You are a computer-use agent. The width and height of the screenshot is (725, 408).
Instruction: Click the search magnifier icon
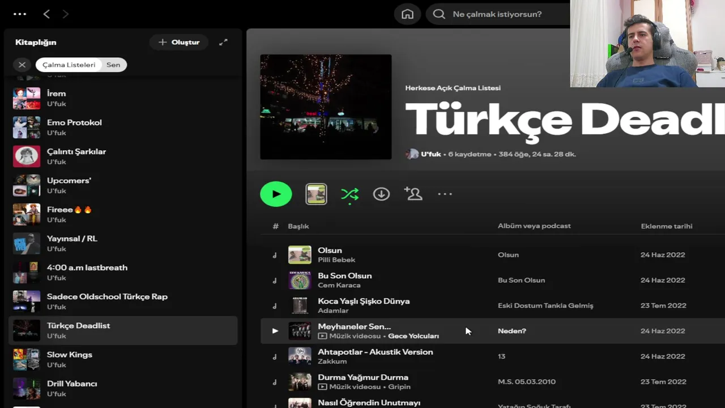click(x=439, y=14)
